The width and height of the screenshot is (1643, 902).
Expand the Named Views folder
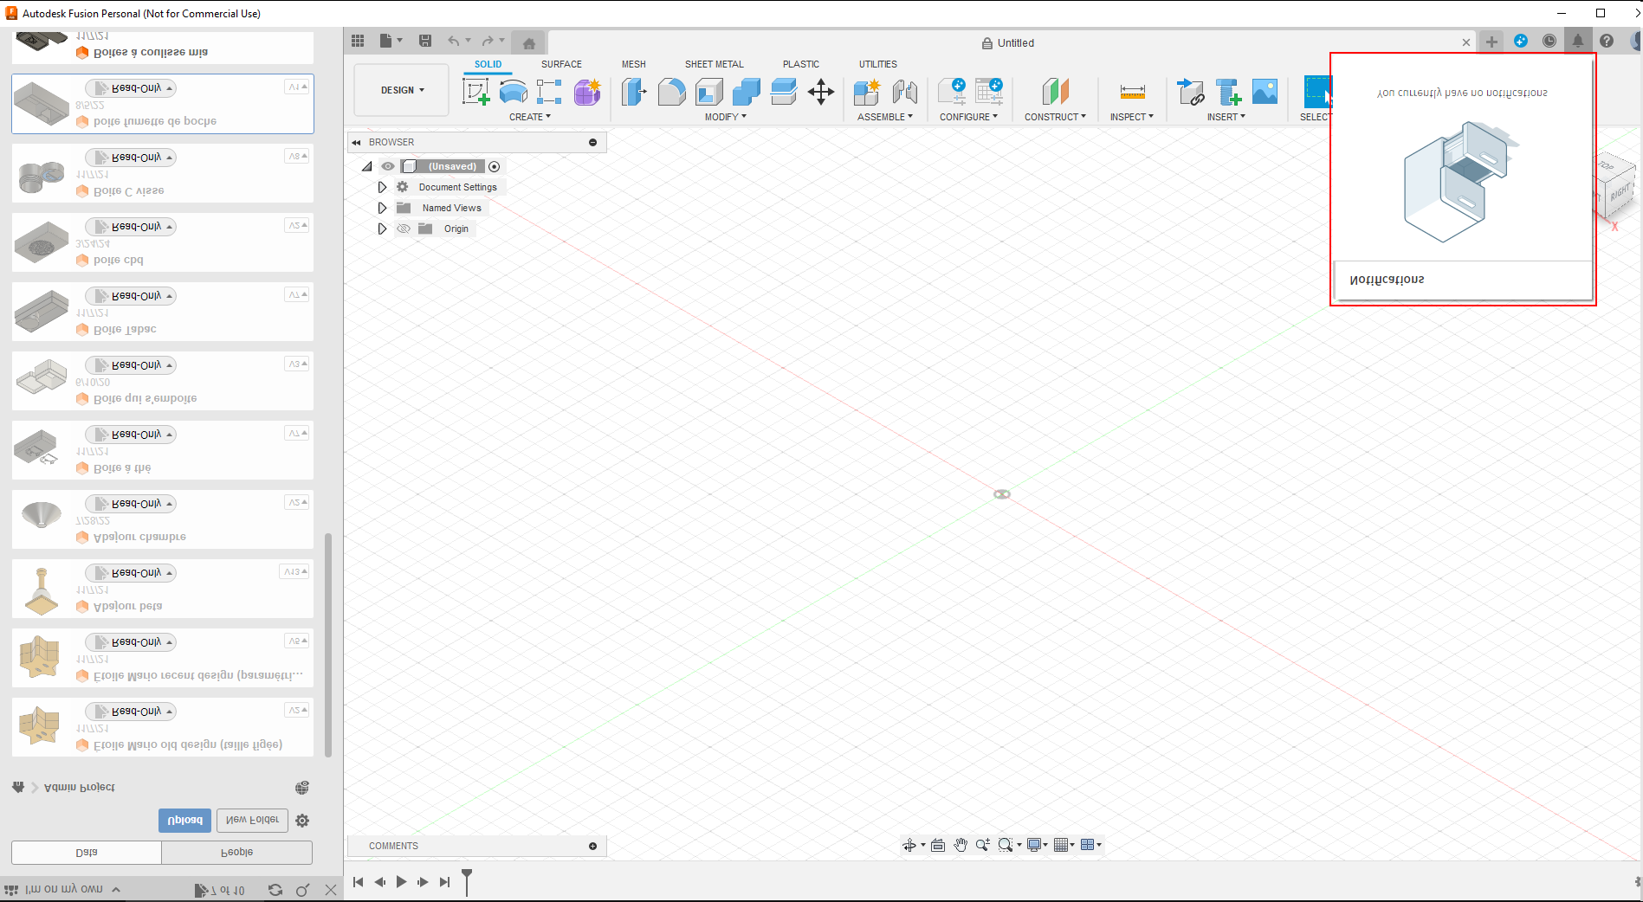[382, 208]
